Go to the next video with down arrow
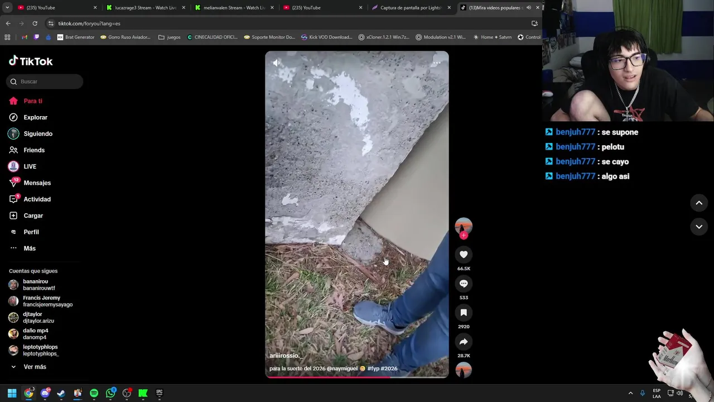This screenshot has width=714, height=402. click(x=699, y=227)
